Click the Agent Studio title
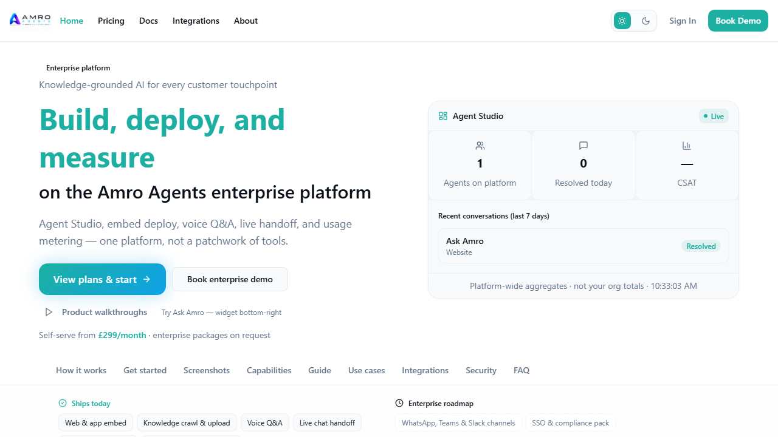This screenshot has height=437, width=778. 478,116
